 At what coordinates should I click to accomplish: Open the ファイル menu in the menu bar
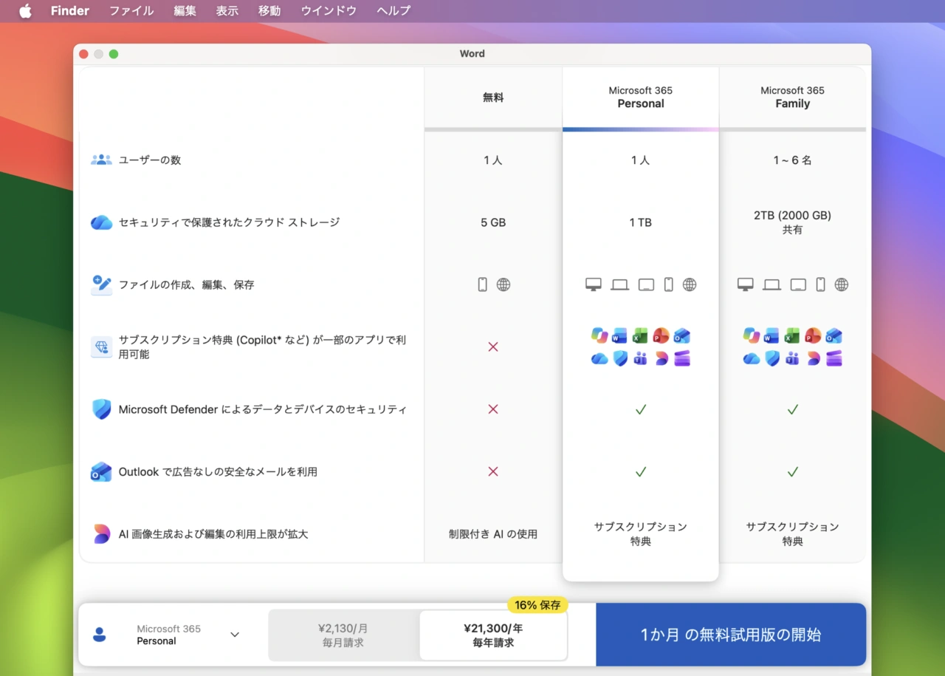[x=131, y=11]
